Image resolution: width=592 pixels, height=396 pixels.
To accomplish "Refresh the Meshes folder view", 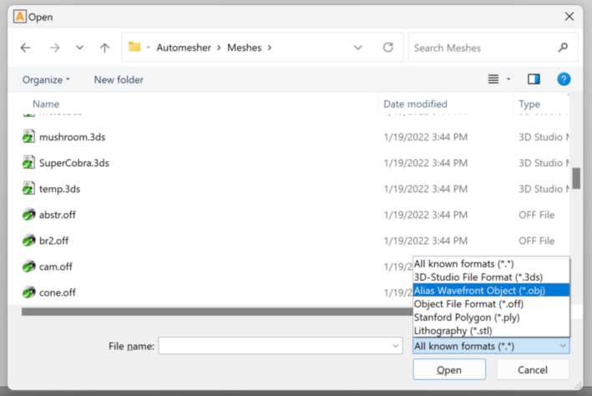I will [x=388, y=48].
